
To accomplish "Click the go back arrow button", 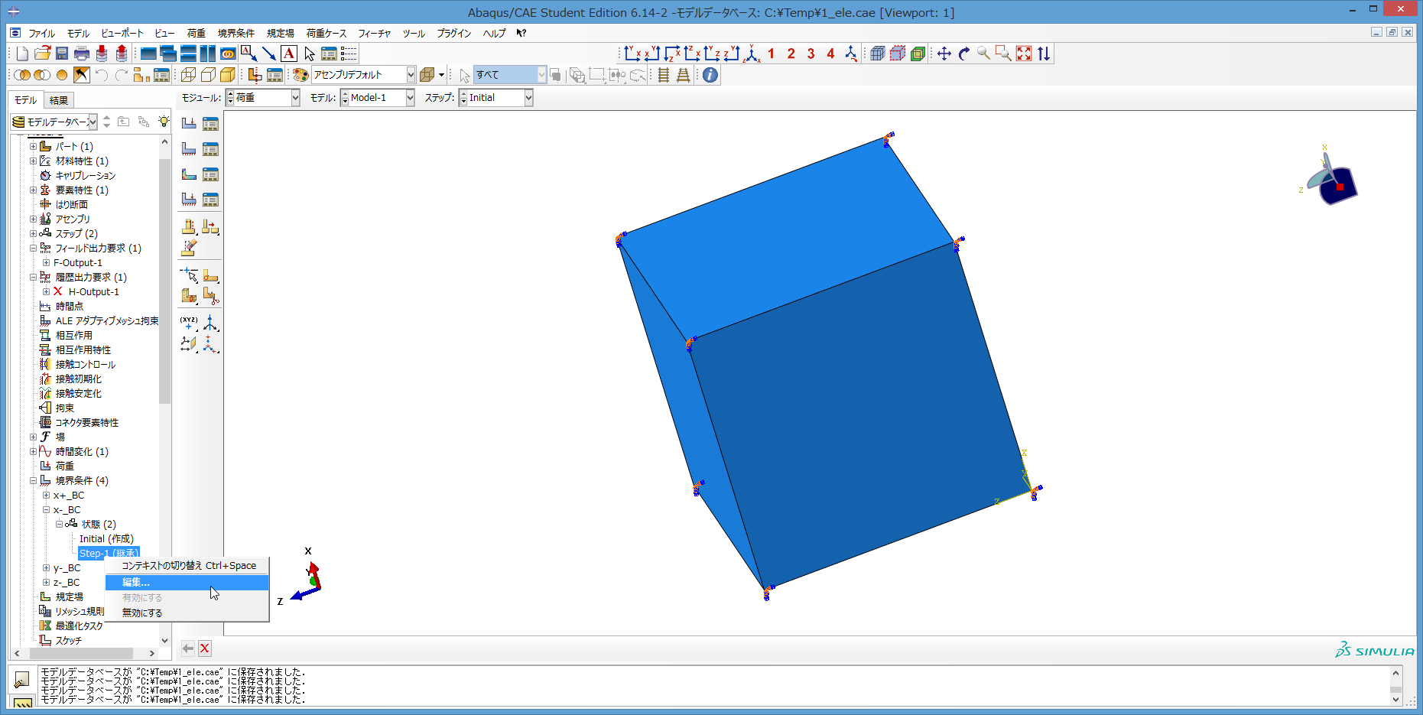I will 188,648.
